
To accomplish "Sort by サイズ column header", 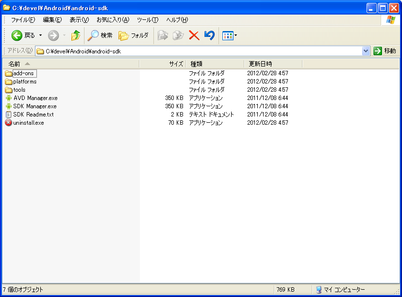I will [163, 64].
